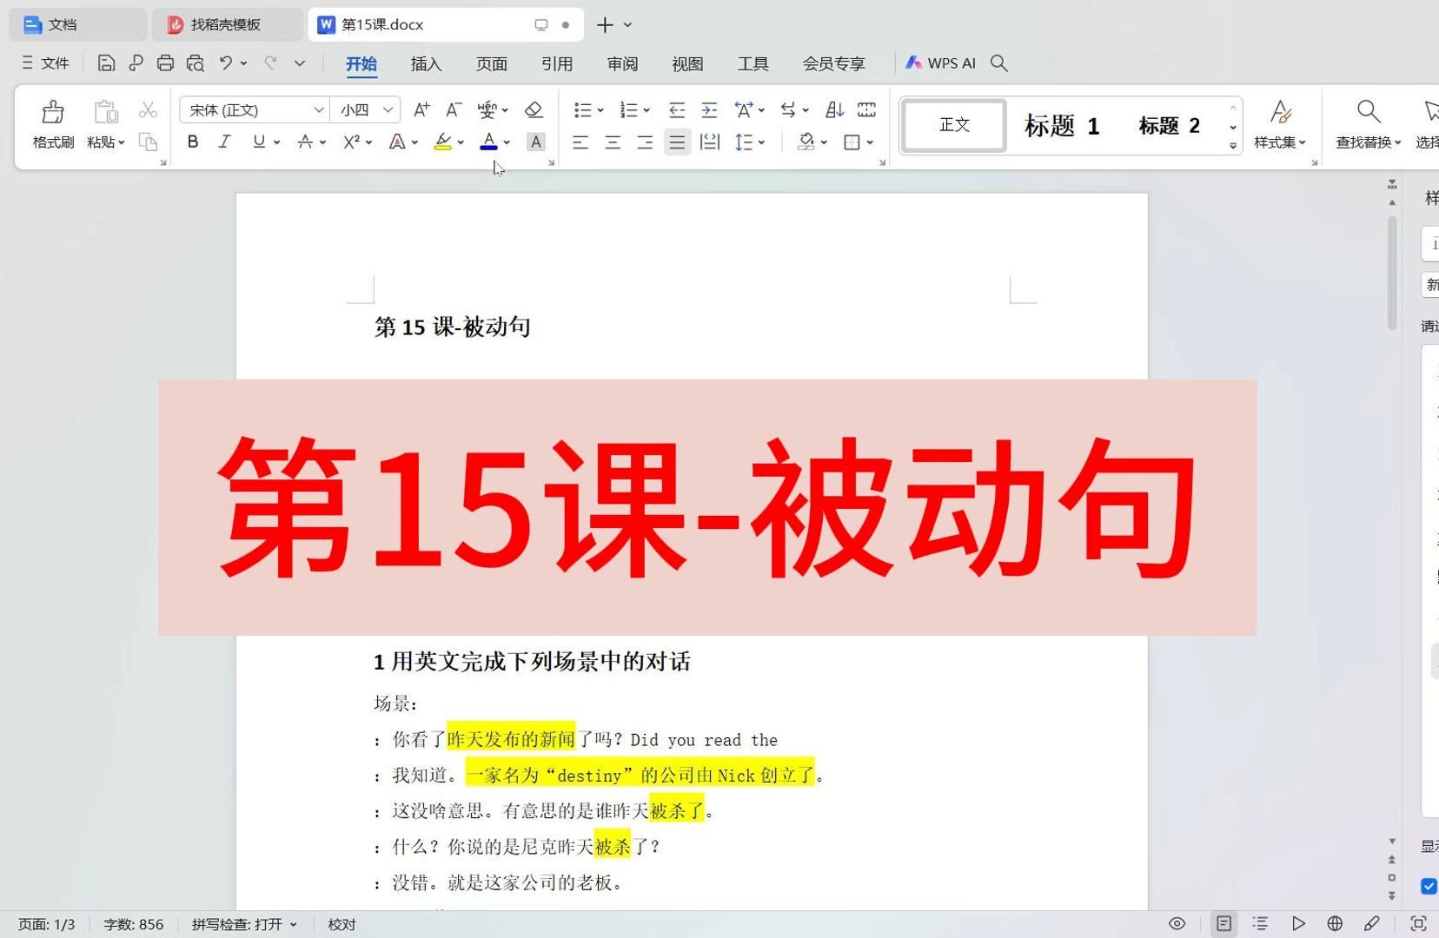The width and height of the screenshot is (1439, 938).
Task: Click font color red-blue A swatch
Action: coord(488,142)
